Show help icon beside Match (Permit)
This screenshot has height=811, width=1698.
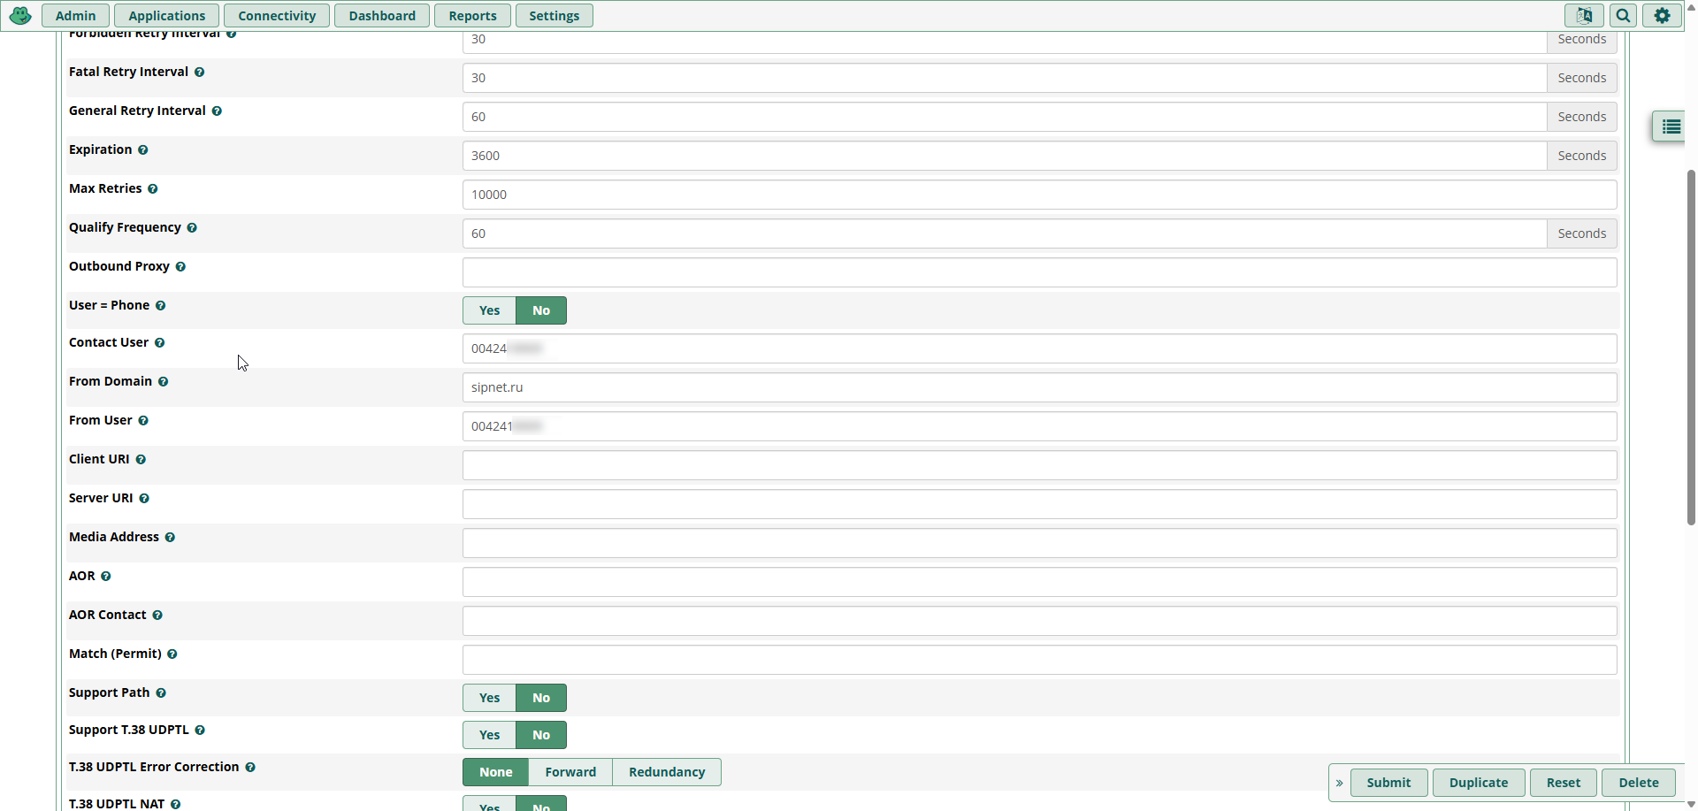click(x=172, y=654)
